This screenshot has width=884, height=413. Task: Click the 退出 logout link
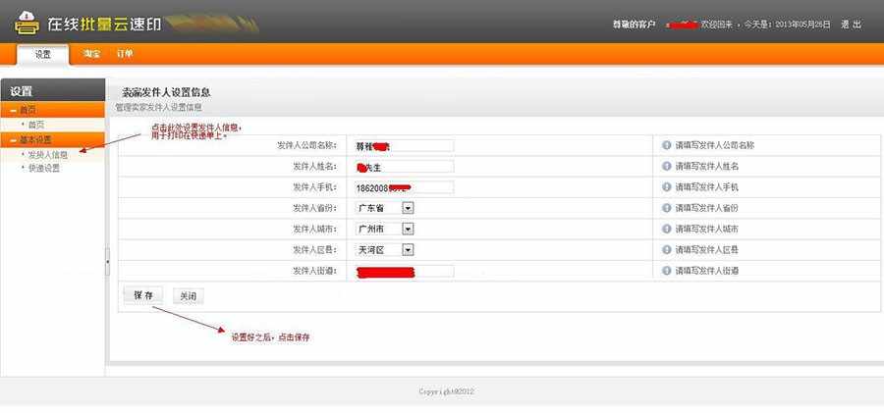coord(852,25)
